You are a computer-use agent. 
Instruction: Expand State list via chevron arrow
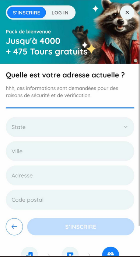coord(126,127)
